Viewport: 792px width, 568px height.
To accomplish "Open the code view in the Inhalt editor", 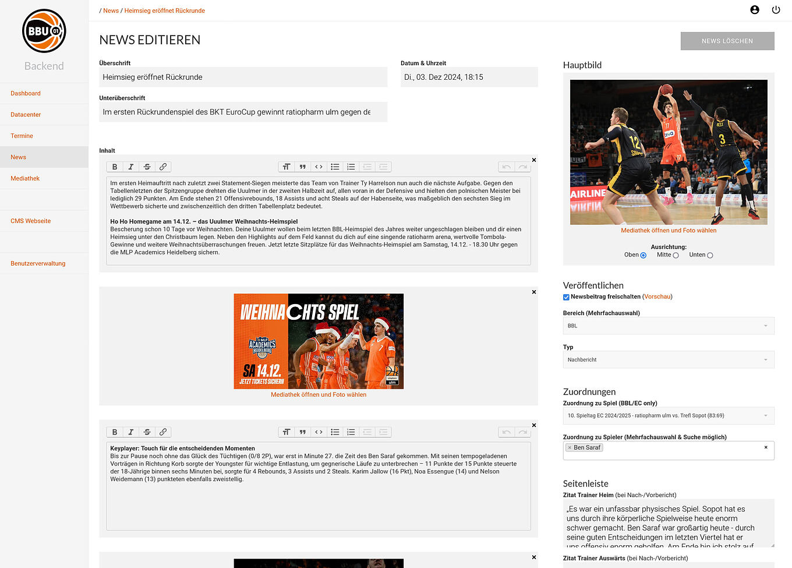I will (319, 167).
